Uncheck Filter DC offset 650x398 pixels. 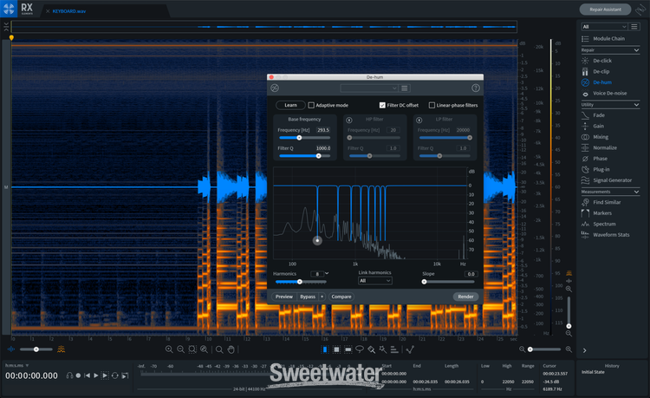tap(382, 105)
